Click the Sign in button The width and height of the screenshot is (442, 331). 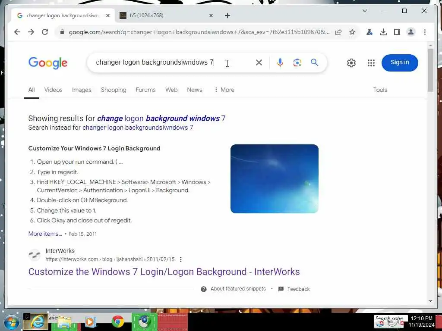coord(400,62)
